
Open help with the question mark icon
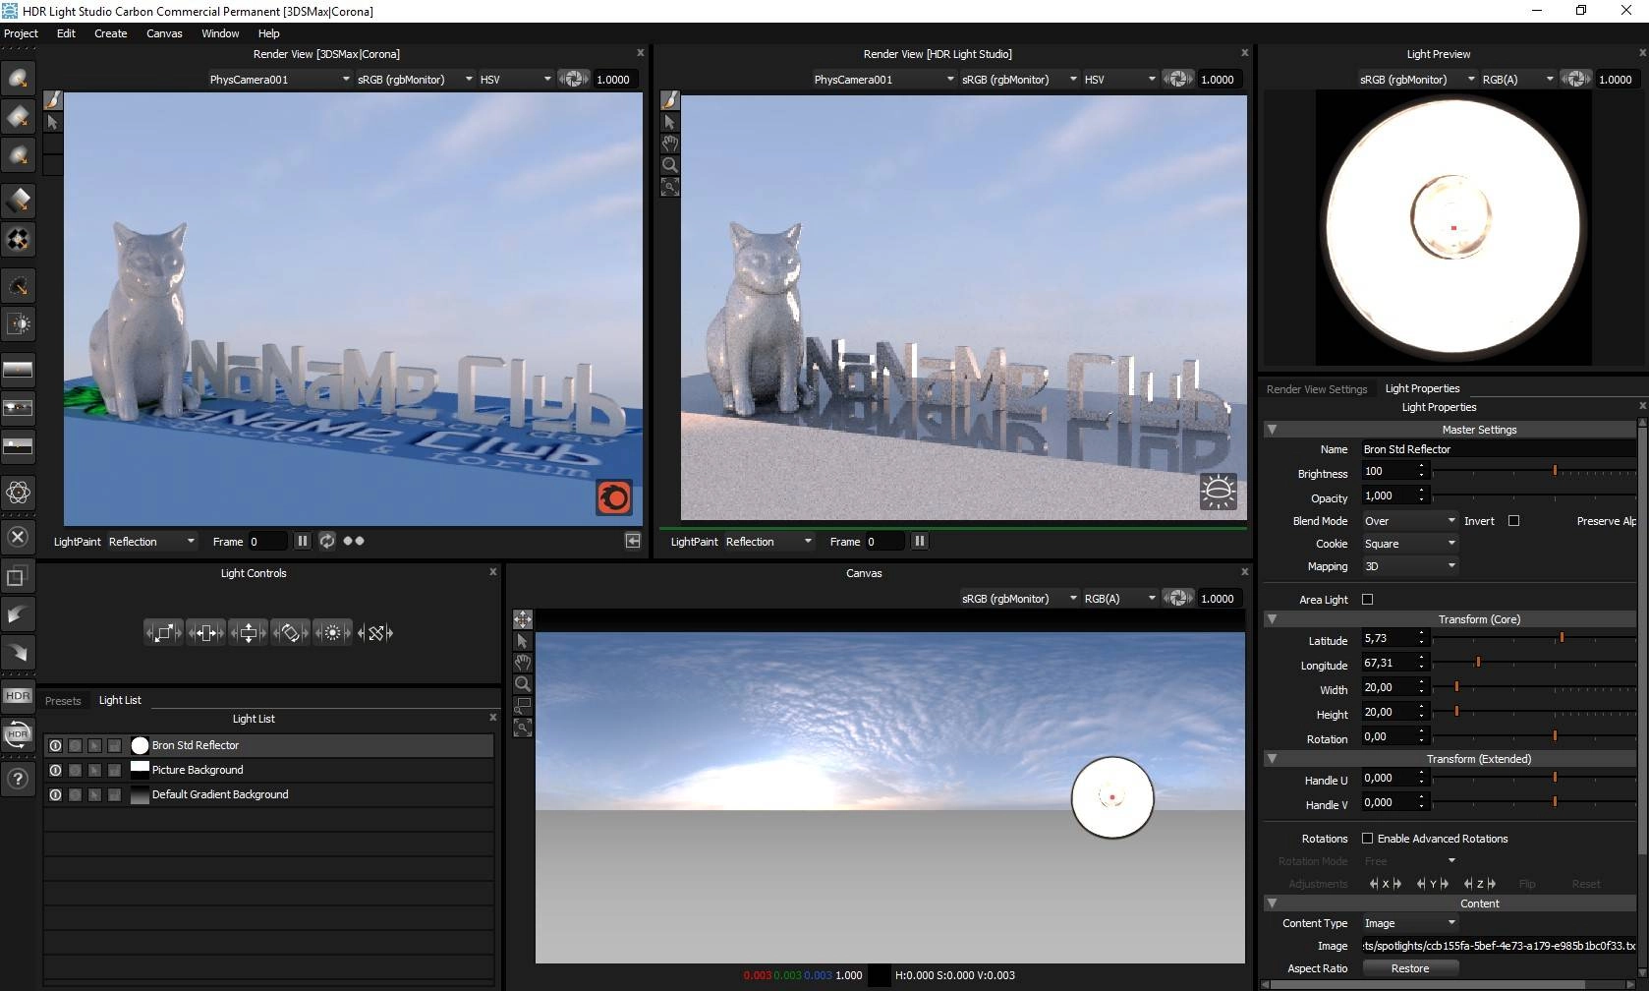(x=18, y=779)
